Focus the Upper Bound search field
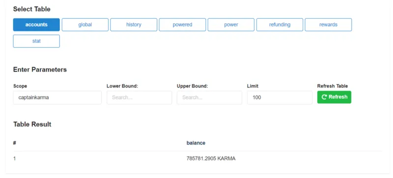Screen dimensions: 393x178 [x=210, y=97]
